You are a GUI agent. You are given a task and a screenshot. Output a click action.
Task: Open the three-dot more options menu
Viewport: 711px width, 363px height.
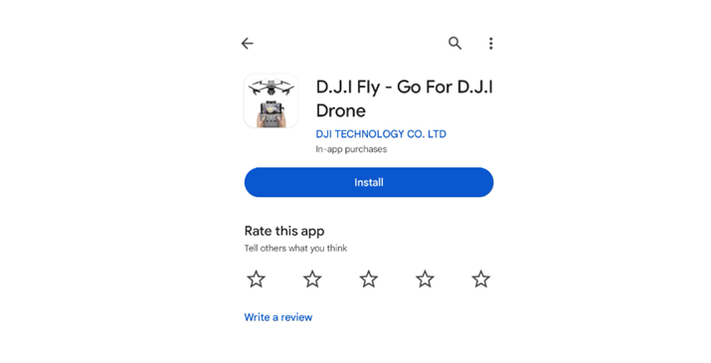point(490,44)
